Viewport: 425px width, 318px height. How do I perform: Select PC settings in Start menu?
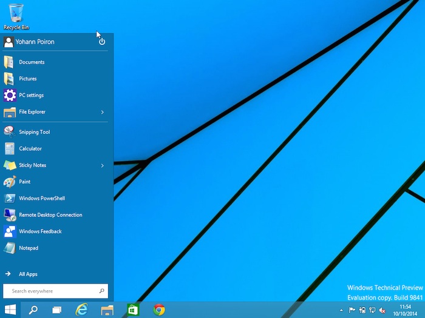click(31, 95)
